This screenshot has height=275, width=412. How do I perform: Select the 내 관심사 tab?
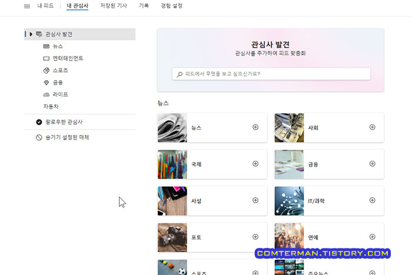click(78, 6)
